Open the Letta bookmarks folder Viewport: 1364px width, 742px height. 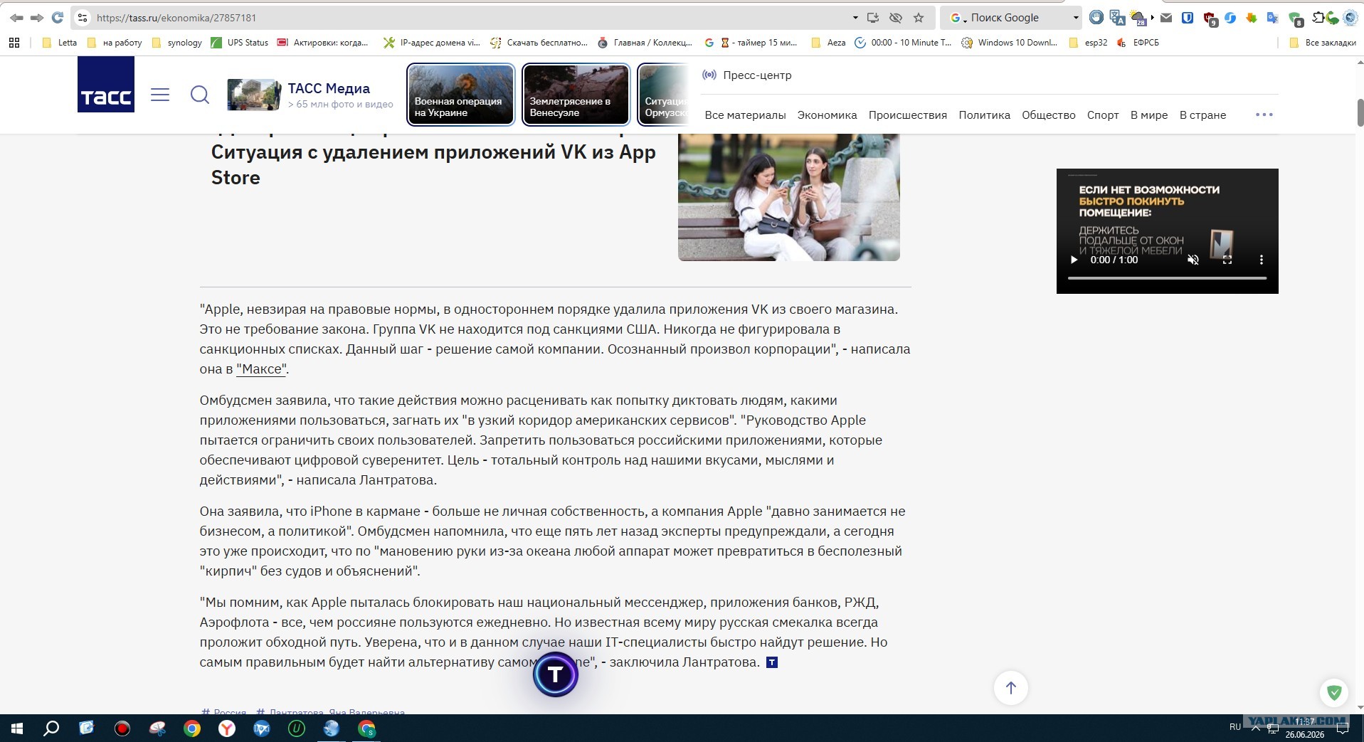(x=60, y=43)
